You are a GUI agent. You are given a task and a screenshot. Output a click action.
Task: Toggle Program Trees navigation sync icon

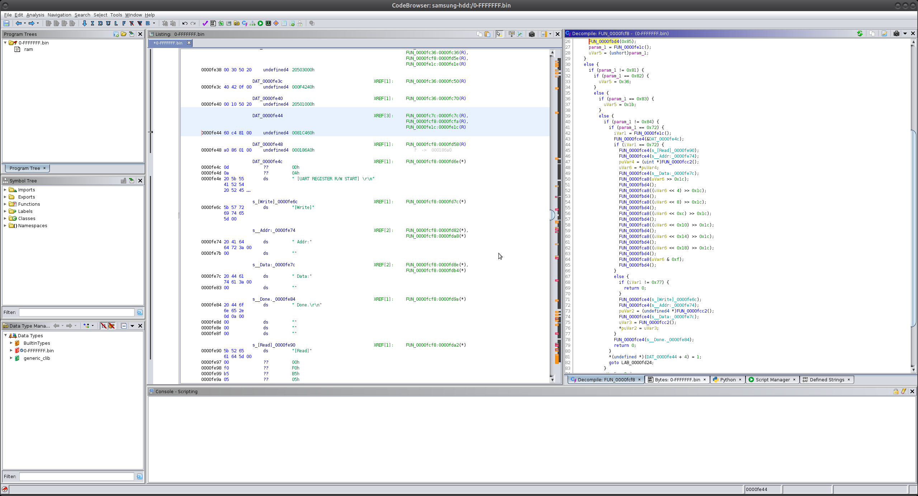[x=132, y=34]
